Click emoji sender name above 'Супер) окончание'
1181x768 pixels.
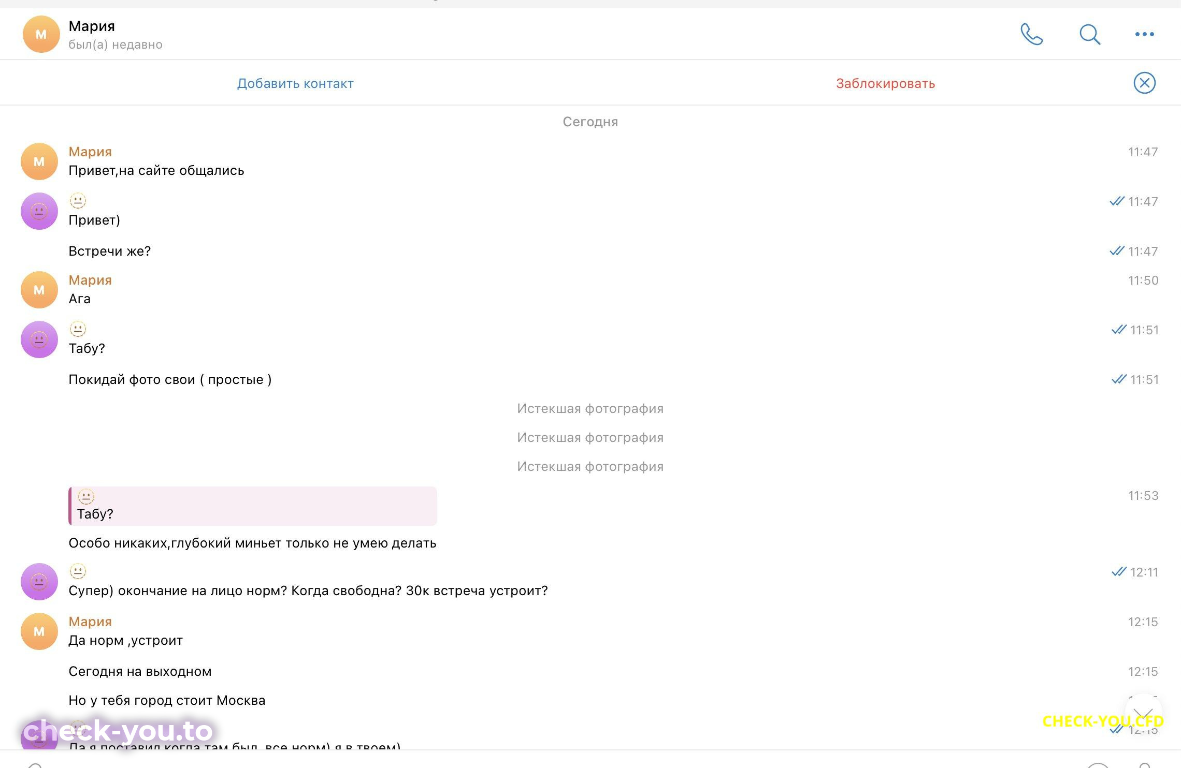[x=78, y=571]
